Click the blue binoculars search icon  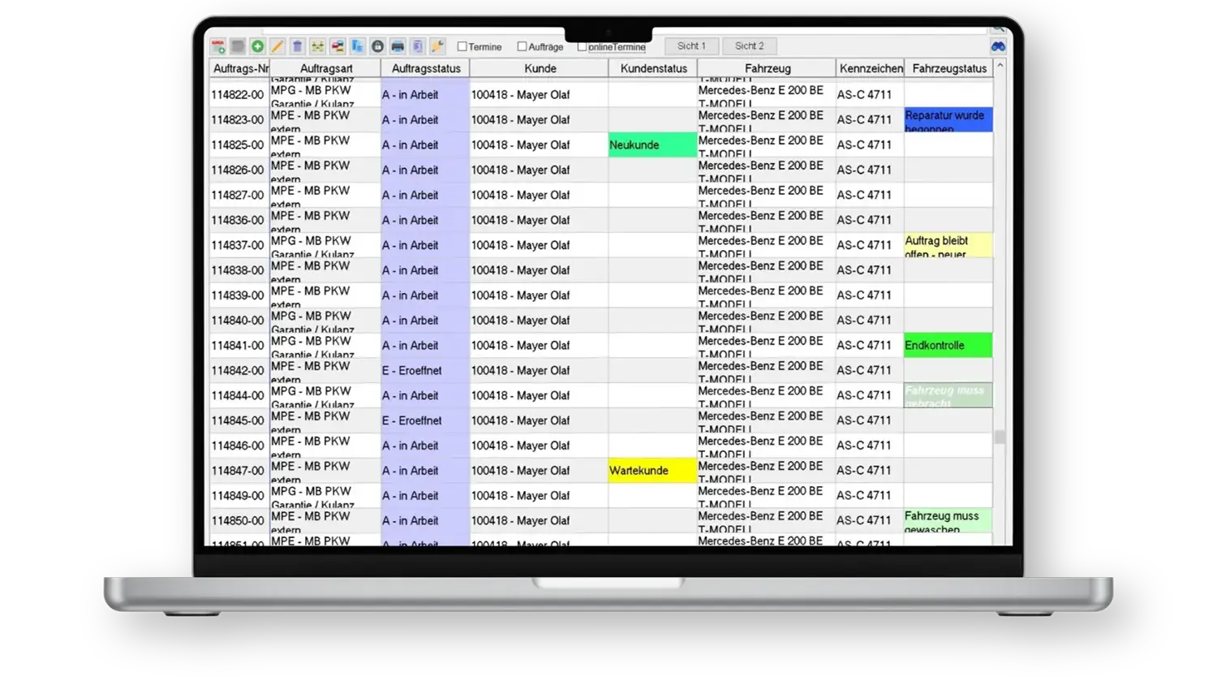pos(998,46)
